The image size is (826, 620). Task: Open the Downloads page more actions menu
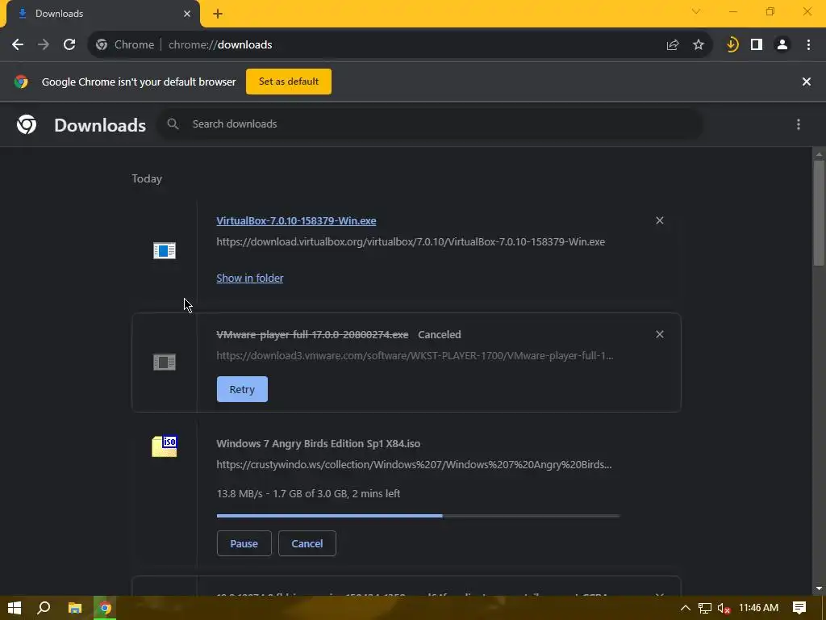coord(799,124)
